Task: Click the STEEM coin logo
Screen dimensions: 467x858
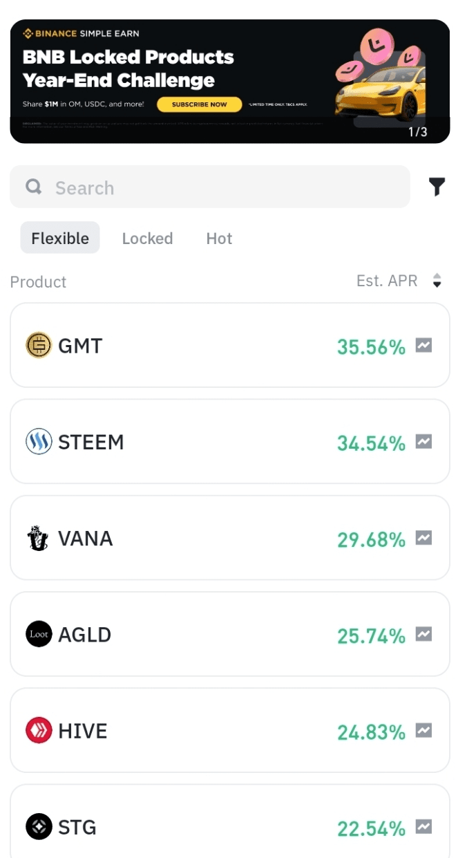Action: click(39, 441)
